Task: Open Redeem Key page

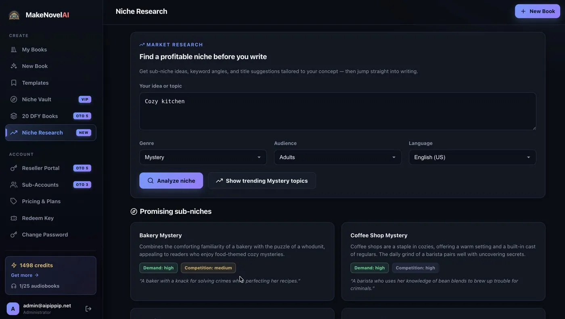Action: (51, 218)
